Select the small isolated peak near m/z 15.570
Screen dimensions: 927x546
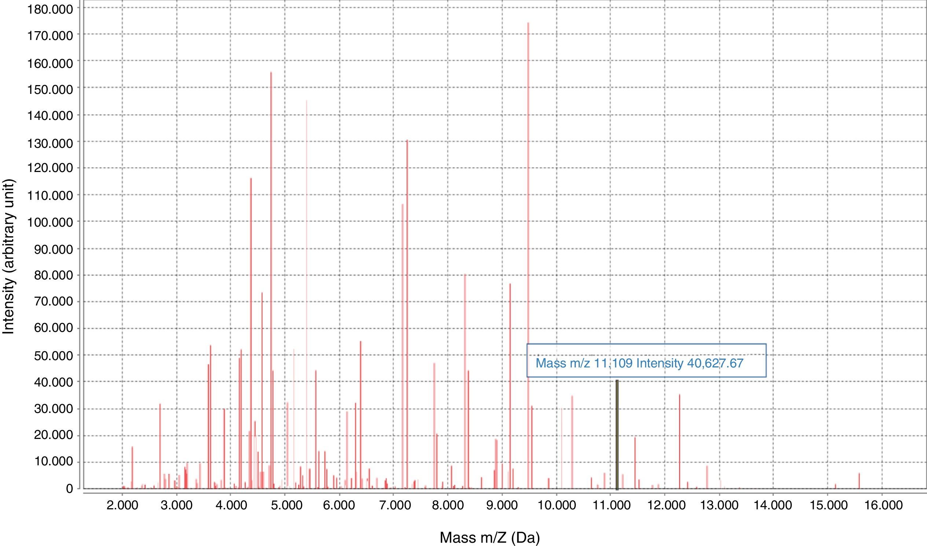(x=859, y=481)
